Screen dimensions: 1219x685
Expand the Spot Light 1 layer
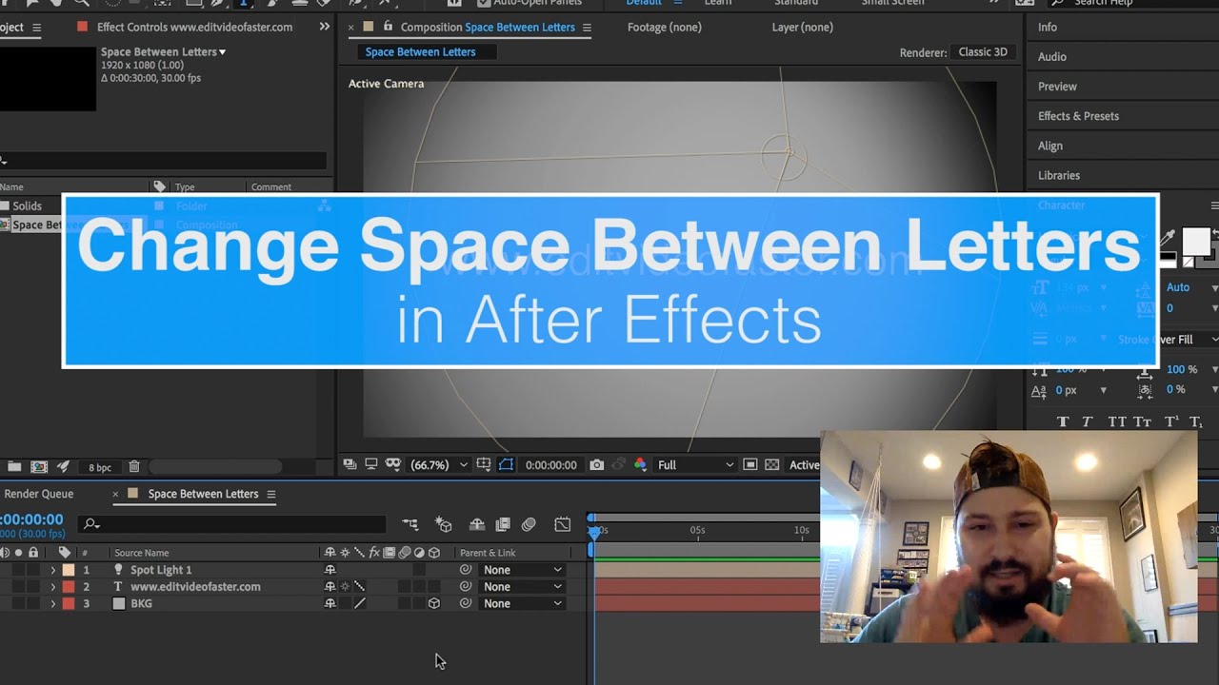[x=53, y=570]
